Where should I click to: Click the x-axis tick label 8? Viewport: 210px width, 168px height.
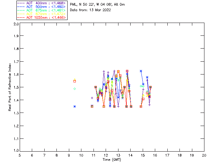[x=57, y=155]
